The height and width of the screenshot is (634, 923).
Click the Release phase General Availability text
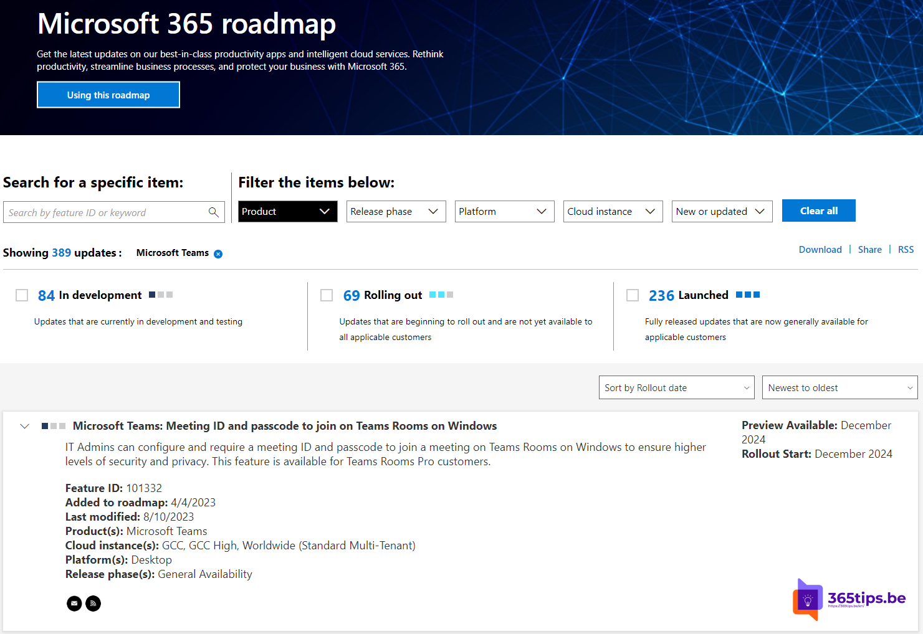(x=159, y=574)
